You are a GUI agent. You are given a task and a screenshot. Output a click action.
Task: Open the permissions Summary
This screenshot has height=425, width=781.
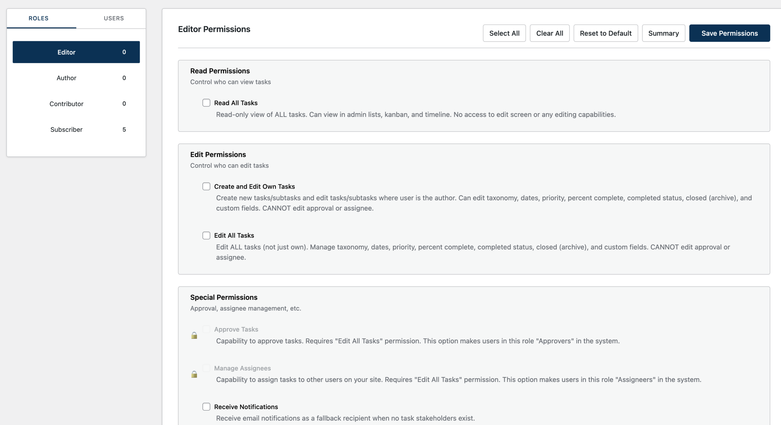(663, 33)
